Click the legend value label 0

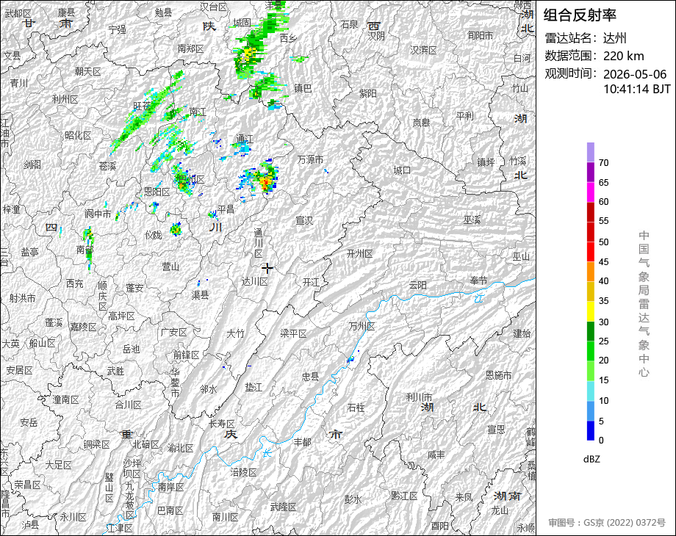601,441
